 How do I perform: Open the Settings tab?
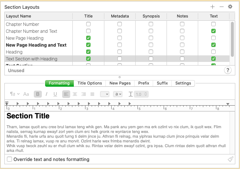(x=183, y=83)
